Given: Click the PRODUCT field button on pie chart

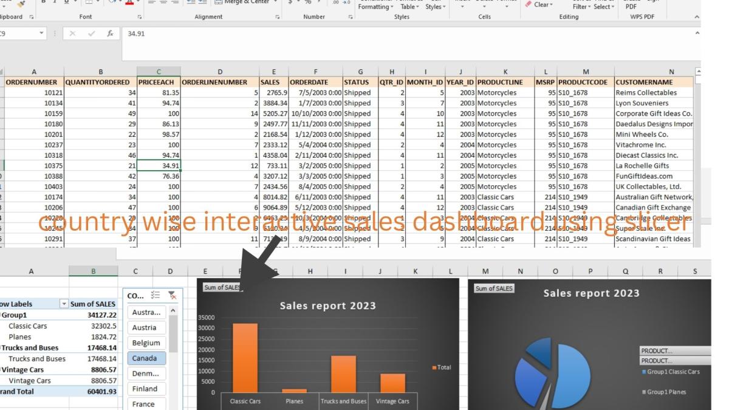Looking at the screenshot, I should 674,351.
